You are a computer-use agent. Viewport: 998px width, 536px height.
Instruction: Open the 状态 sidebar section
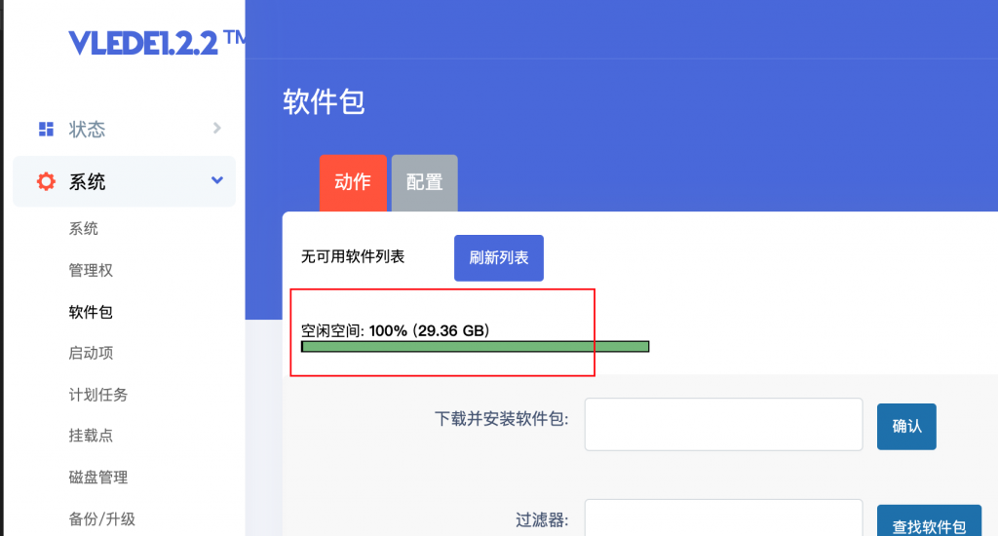click(87, 129)
